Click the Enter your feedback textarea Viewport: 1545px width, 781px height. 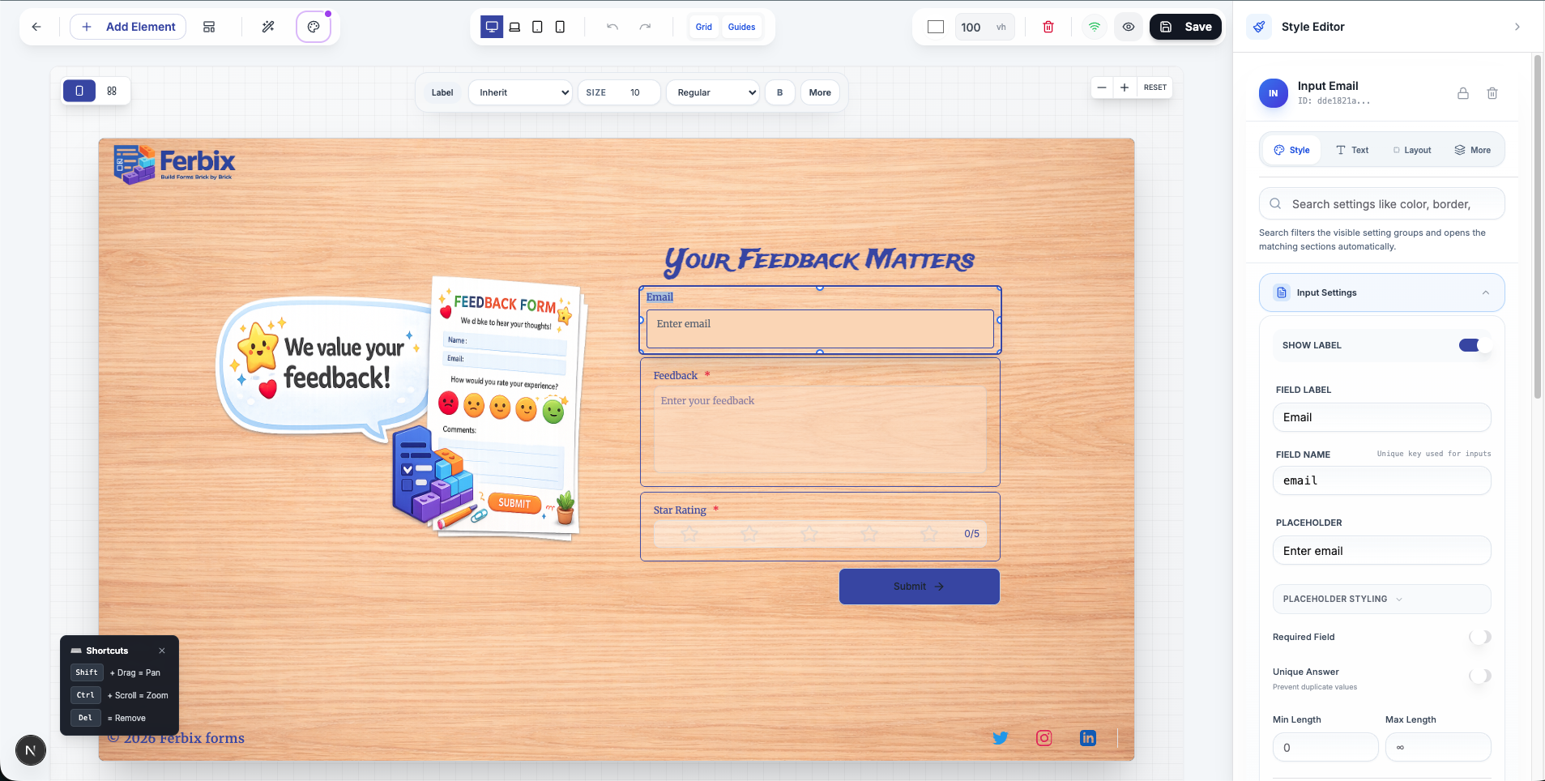click(x=820, y=429)
